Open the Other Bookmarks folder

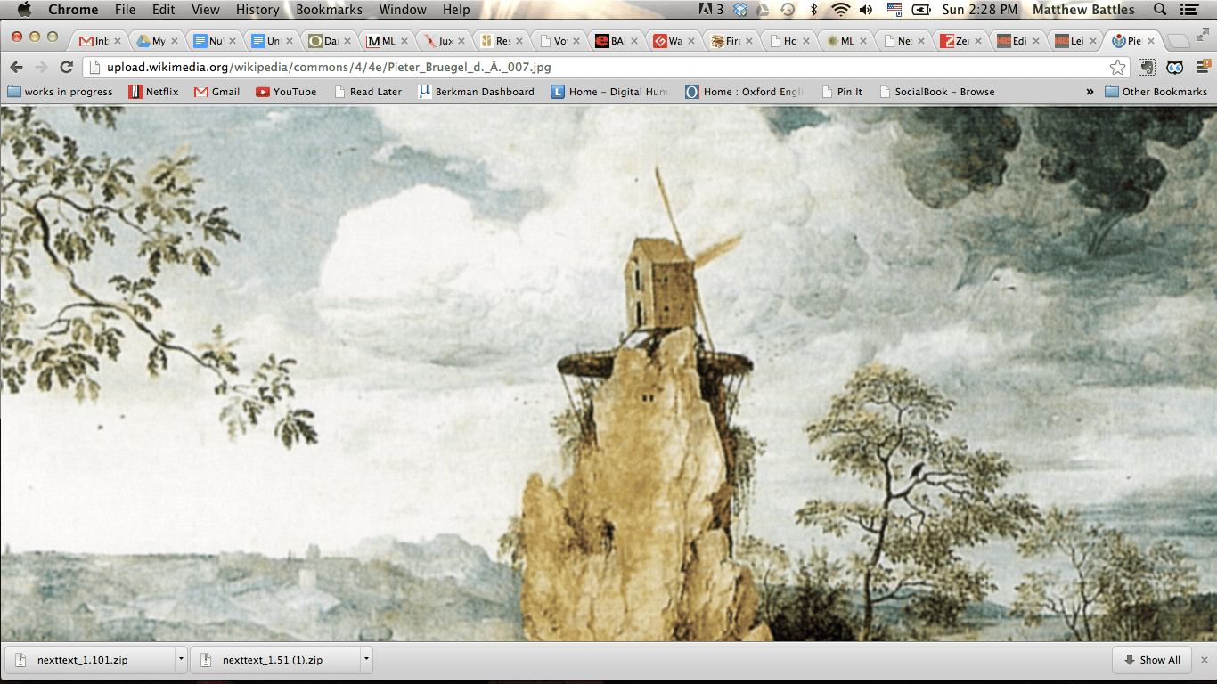[1156, 92]
